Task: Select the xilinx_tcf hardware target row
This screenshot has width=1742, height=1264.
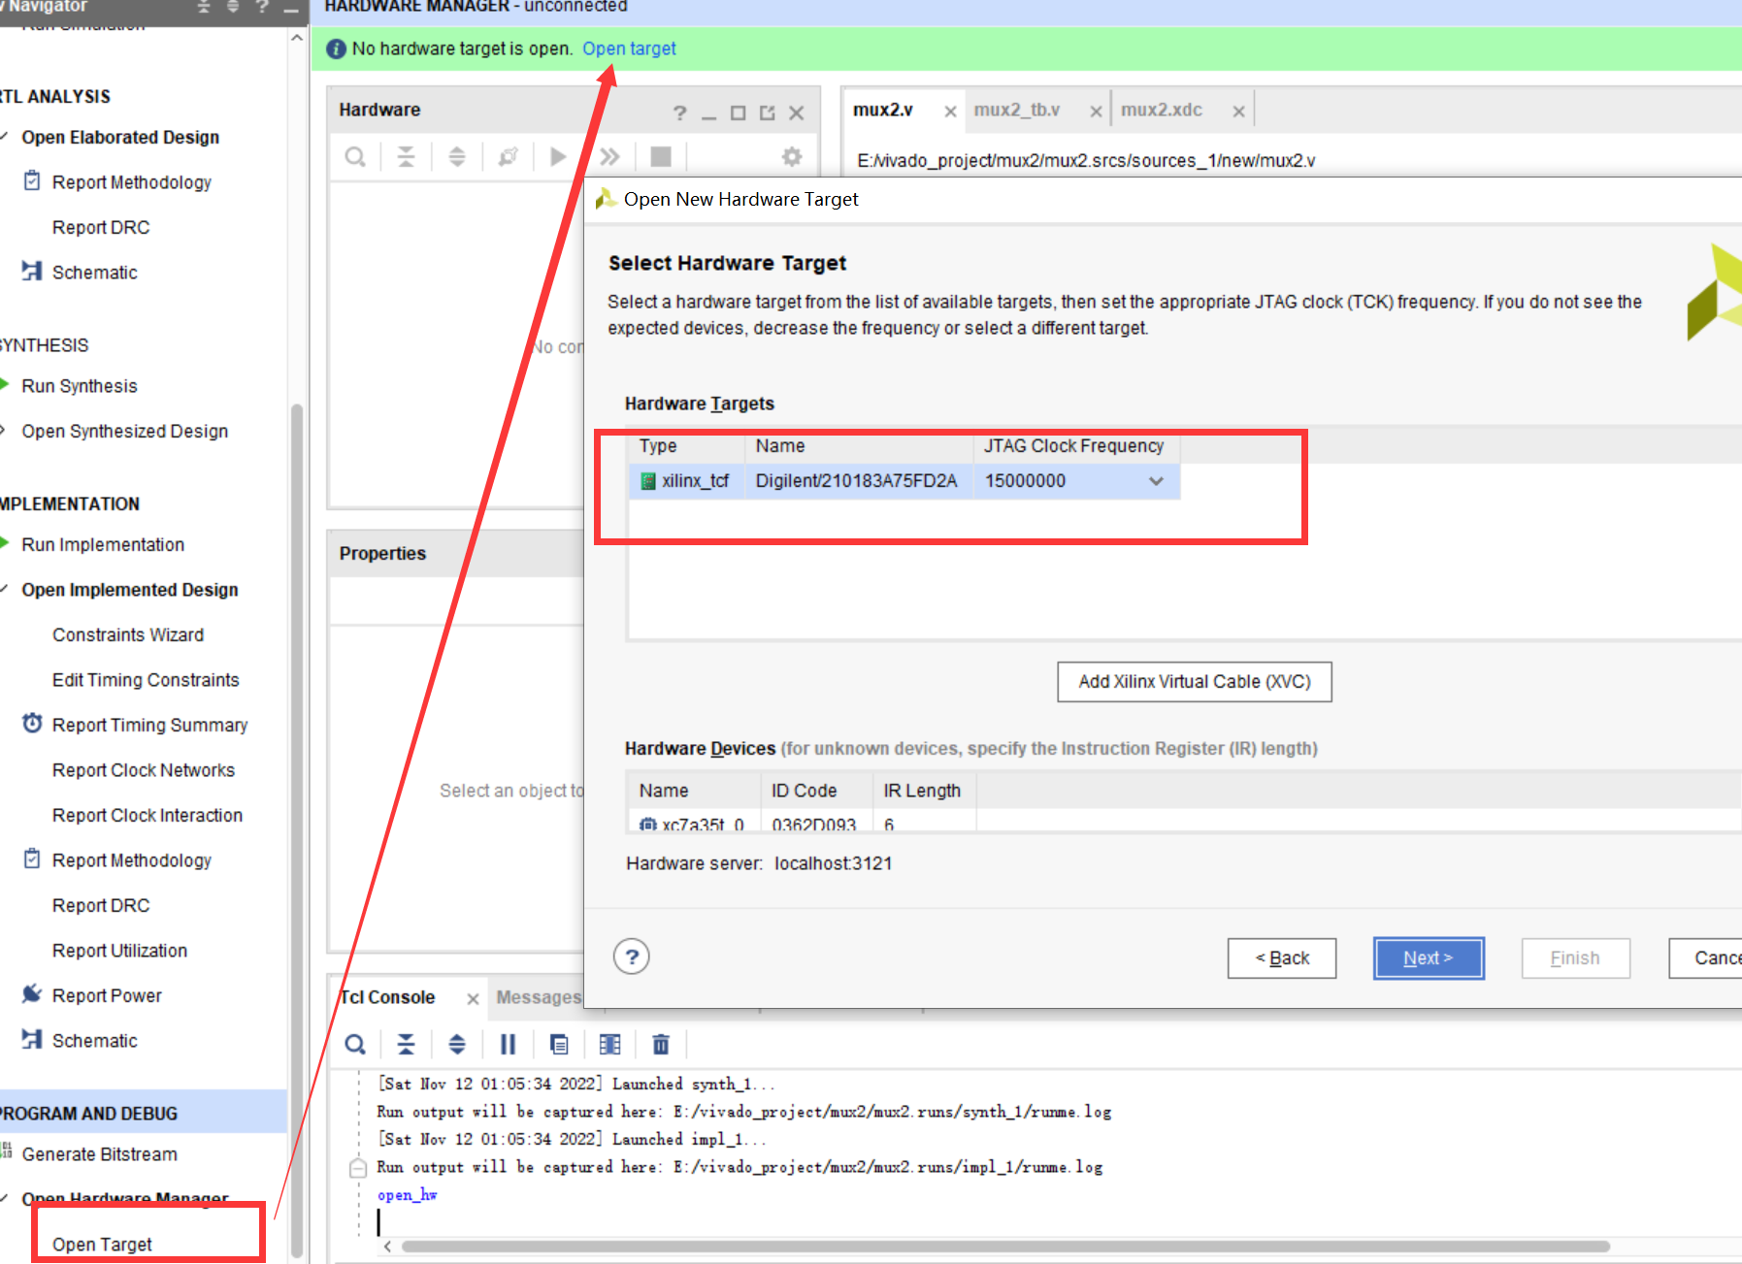Action: (904, 481)
